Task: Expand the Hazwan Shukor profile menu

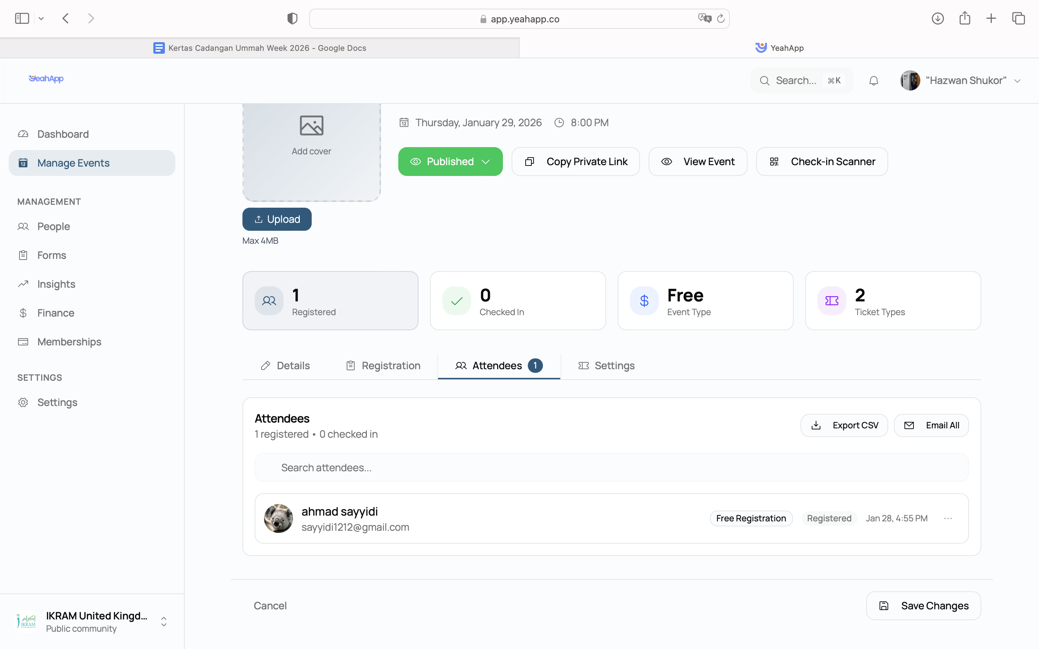Action: [1018, 80]
